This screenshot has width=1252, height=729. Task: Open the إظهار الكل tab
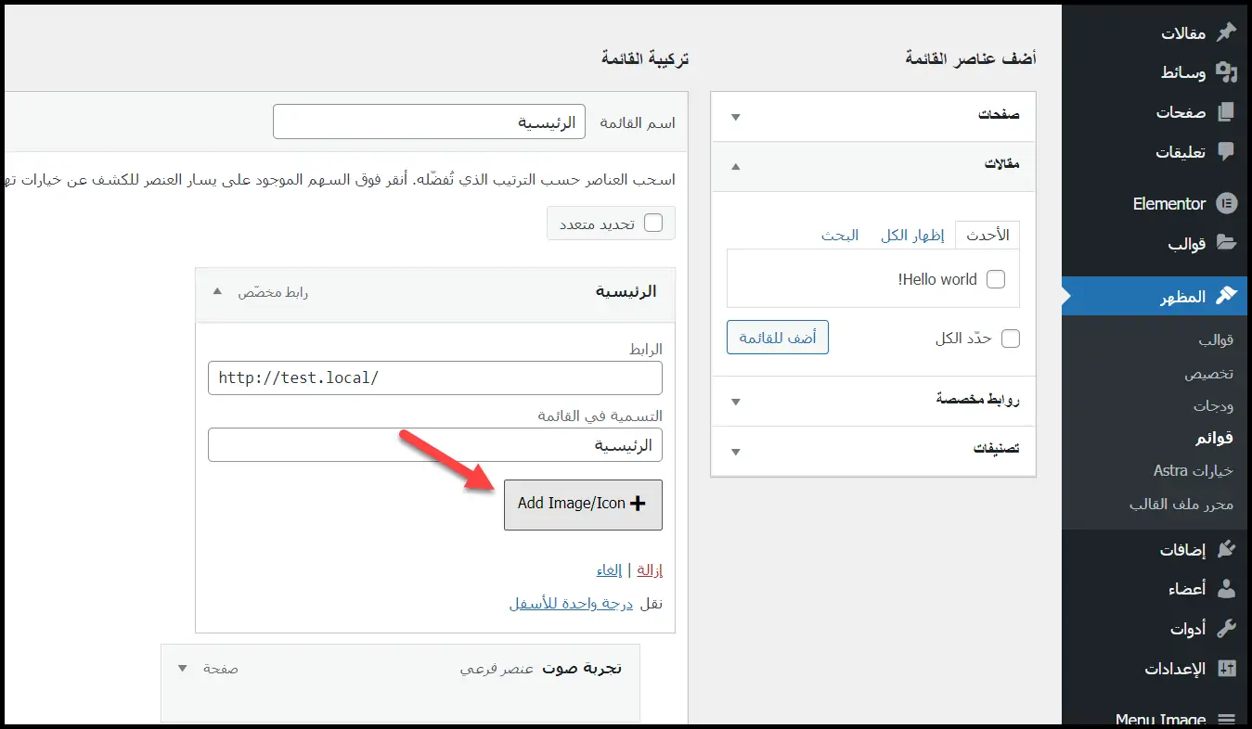912,235
